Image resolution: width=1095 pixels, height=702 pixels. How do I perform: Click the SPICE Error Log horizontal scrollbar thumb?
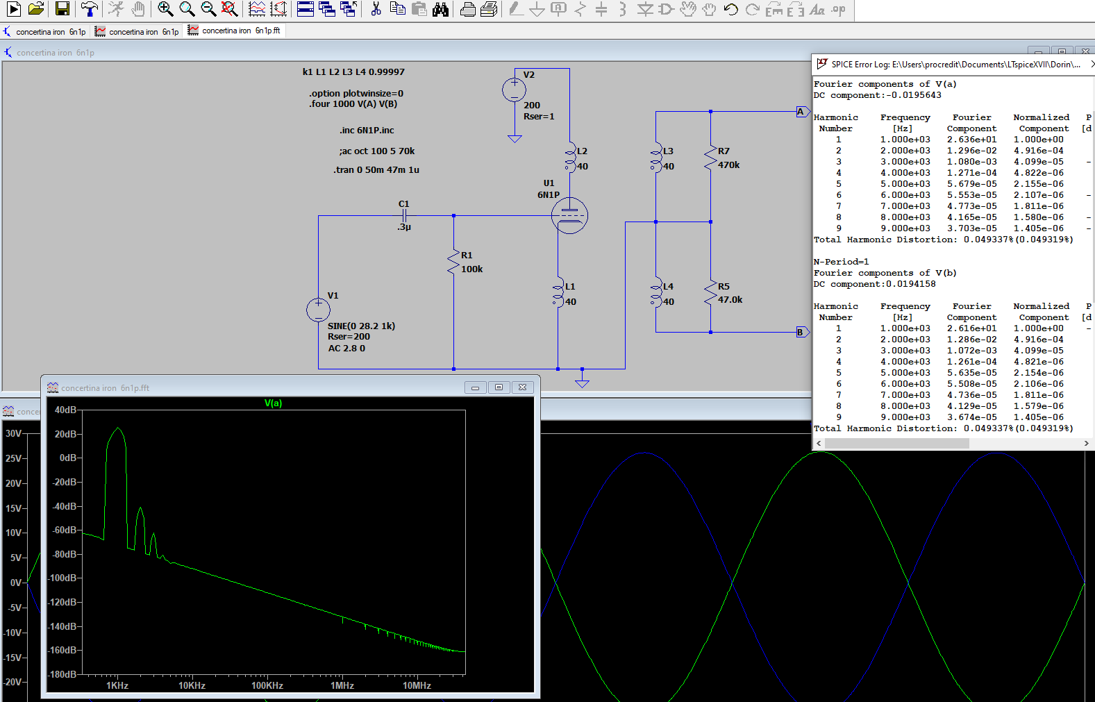tap(897, 443)
